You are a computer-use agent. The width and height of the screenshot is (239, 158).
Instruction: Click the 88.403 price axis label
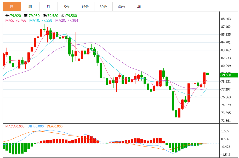click(x=226, y=19)
